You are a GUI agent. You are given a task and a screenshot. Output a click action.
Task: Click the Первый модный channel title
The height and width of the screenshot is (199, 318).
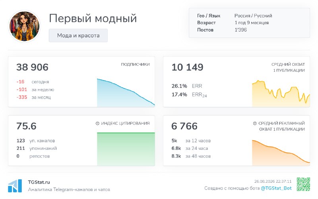pos(93,18)
